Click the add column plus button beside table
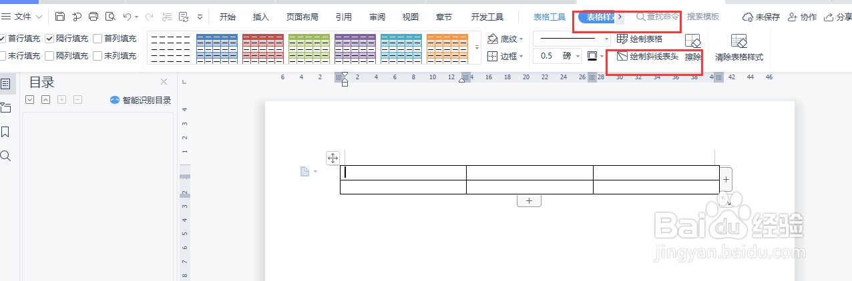852x281 pixels. click(726, 179)
